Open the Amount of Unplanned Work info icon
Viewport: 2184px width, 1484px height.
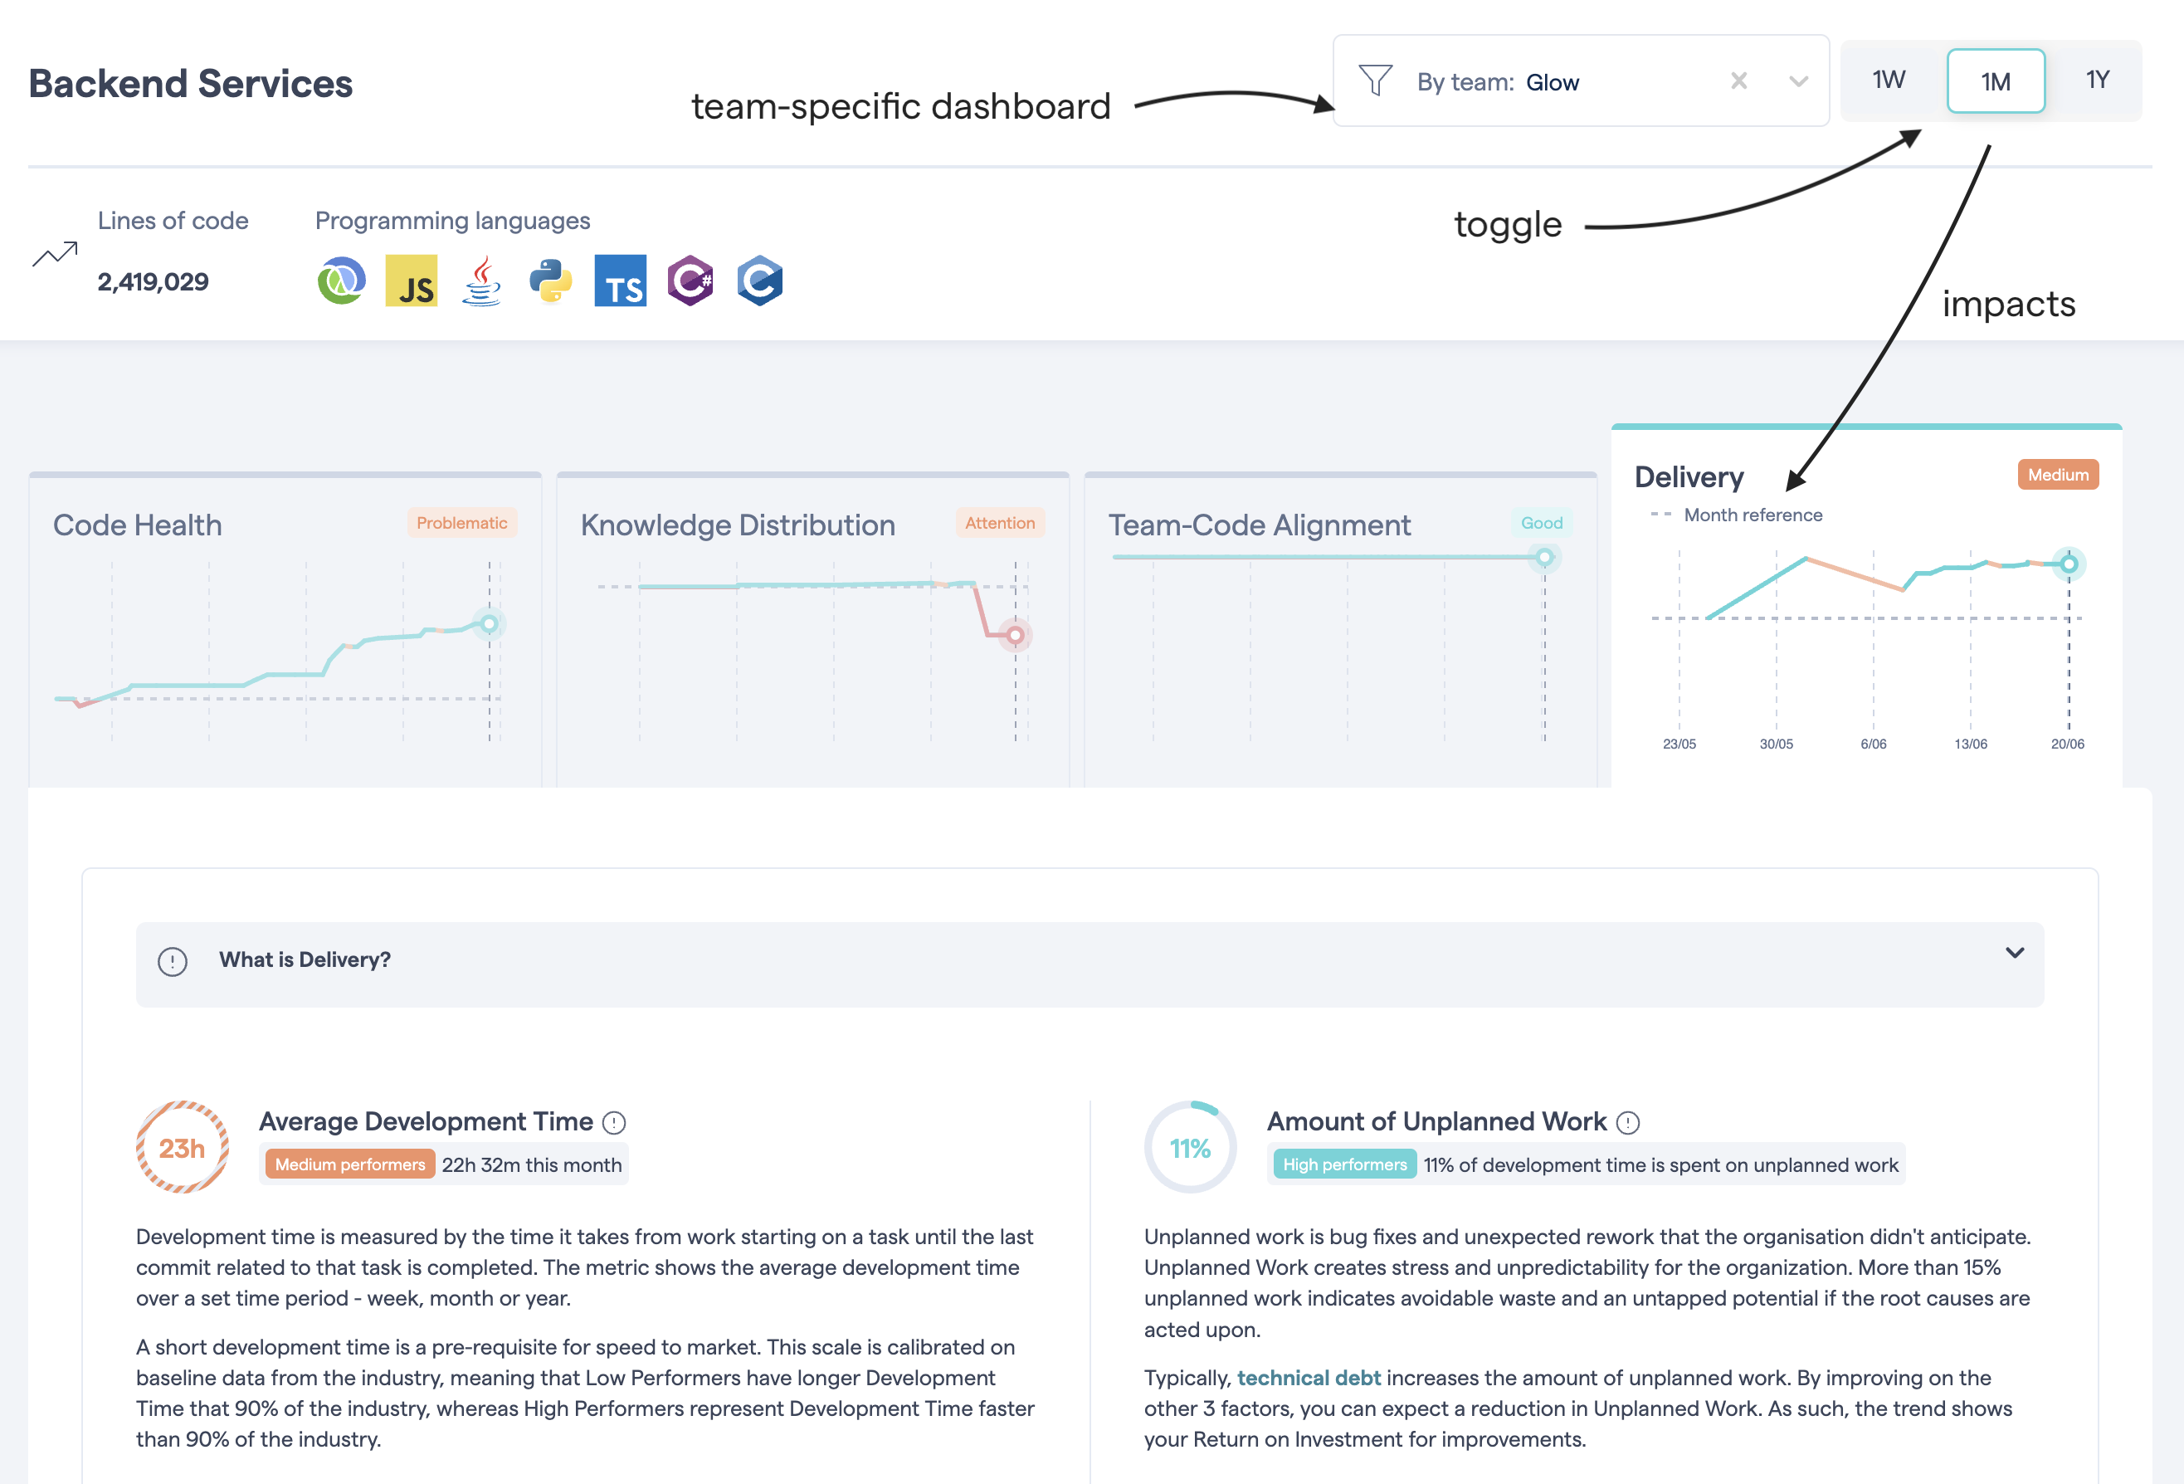pyautogui.click(x=1629, y=1121)
